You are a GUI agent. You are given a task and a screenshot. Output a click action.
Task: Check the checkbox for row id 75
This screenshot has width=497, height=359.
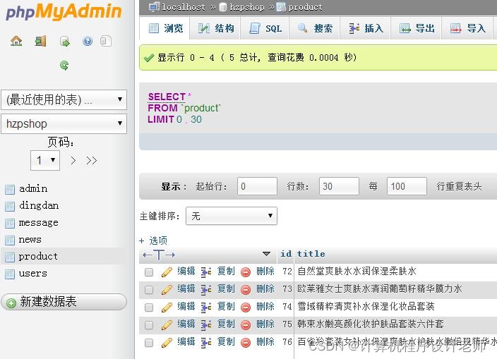[x=149, y=325]
